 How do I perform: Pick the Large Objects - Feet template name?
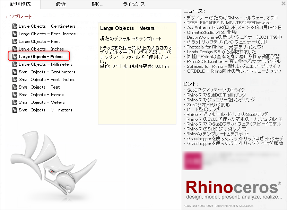click(40, 42)
